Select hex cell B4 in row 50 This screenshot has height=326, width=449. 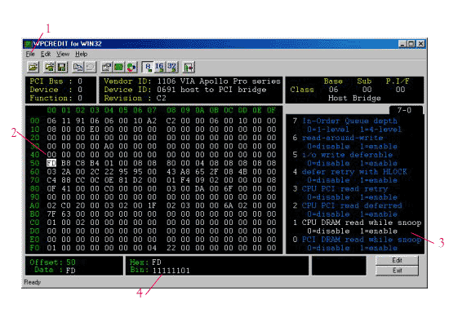(95, 163)
